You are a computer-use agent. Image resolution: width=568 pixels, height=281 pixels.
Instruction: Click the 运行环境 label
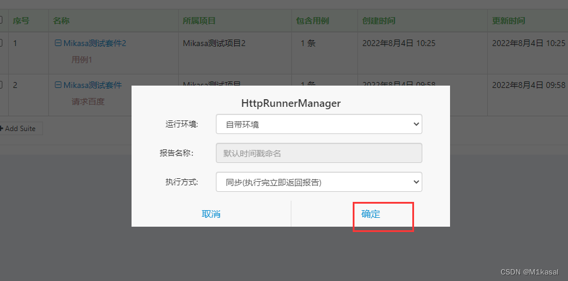pyautogui.click(x=182, y=125)
